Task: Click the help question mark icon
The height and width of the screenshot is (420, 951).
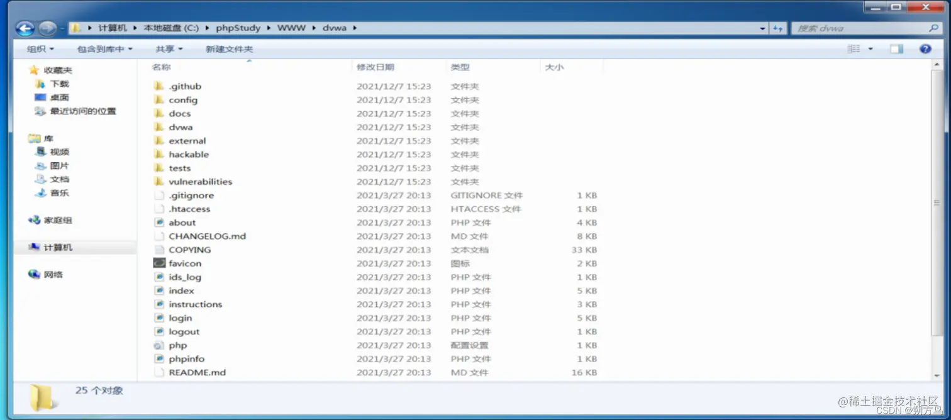Action: point(925,48)
